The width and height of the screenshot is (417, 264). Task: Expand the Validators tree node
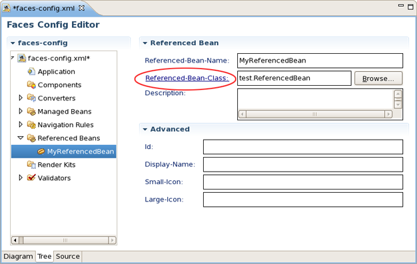(21, 178)
